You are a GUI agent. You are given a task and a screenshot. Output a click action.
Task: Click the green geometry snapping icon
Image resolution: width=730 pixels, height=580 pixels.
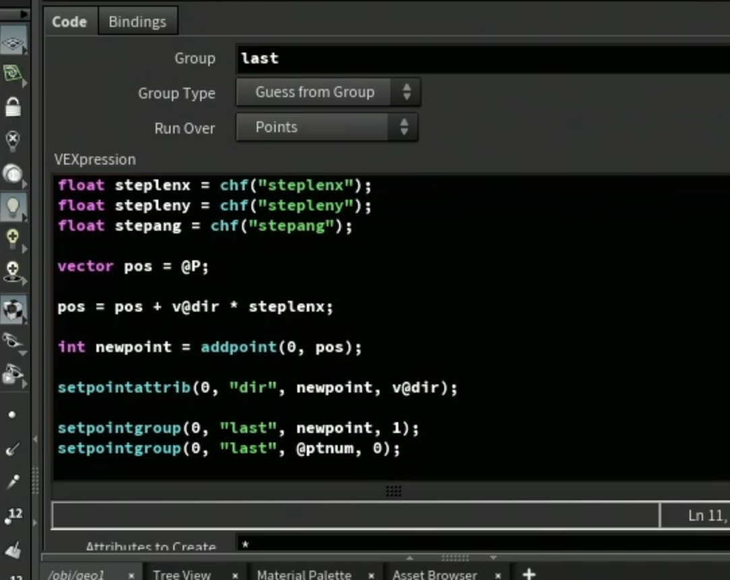point(13,73)
